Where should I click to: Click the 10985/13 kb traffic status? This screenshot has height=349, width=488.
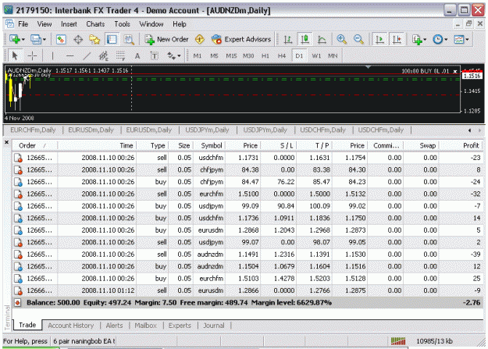(x=434, y=341)
